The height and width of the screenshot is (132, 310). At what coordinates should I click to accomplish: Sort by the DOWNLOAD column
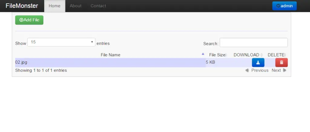246,55
